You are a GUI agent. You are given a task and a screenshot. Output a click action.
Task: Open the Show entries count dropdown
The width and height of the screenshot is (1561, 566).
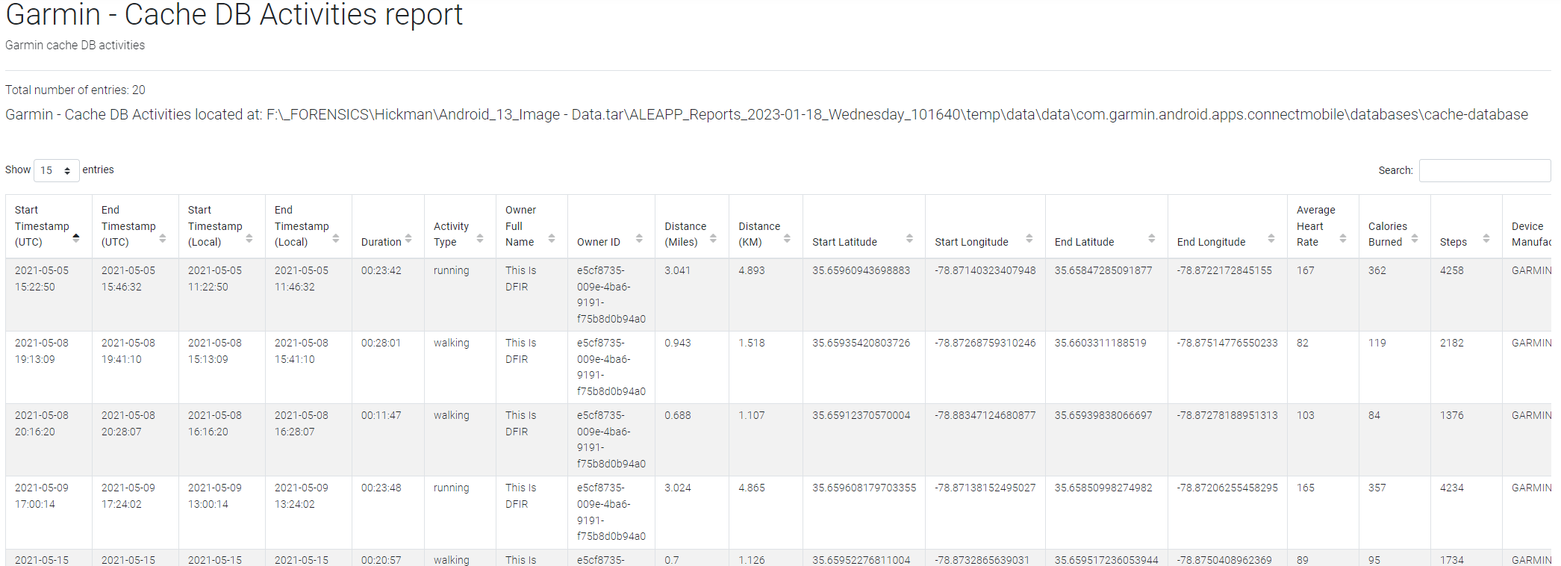56,170
